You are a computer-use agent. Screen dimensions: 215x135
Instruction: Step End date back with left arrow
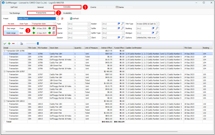pos(34,33)
